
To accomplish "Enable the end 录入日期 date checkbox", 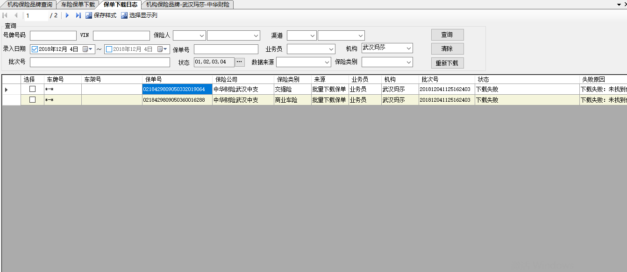I will tap(109, 49).
